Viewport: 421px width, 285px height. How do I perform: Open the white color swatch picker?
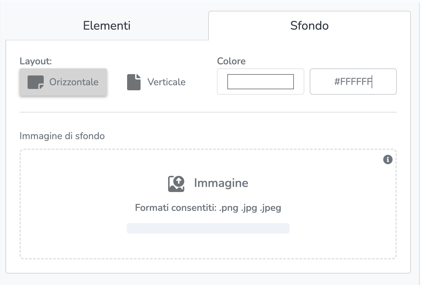(260, 82)
